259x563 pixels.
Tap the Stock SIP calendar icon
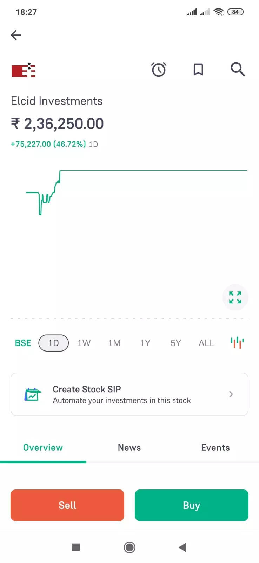33,394
